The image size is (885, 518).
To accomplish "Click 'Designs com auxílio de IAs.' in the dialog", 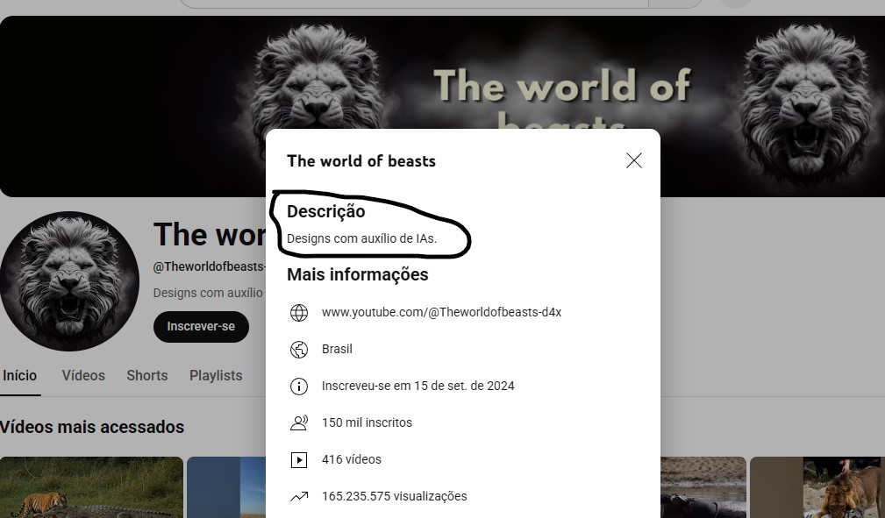I will [361, 238].
